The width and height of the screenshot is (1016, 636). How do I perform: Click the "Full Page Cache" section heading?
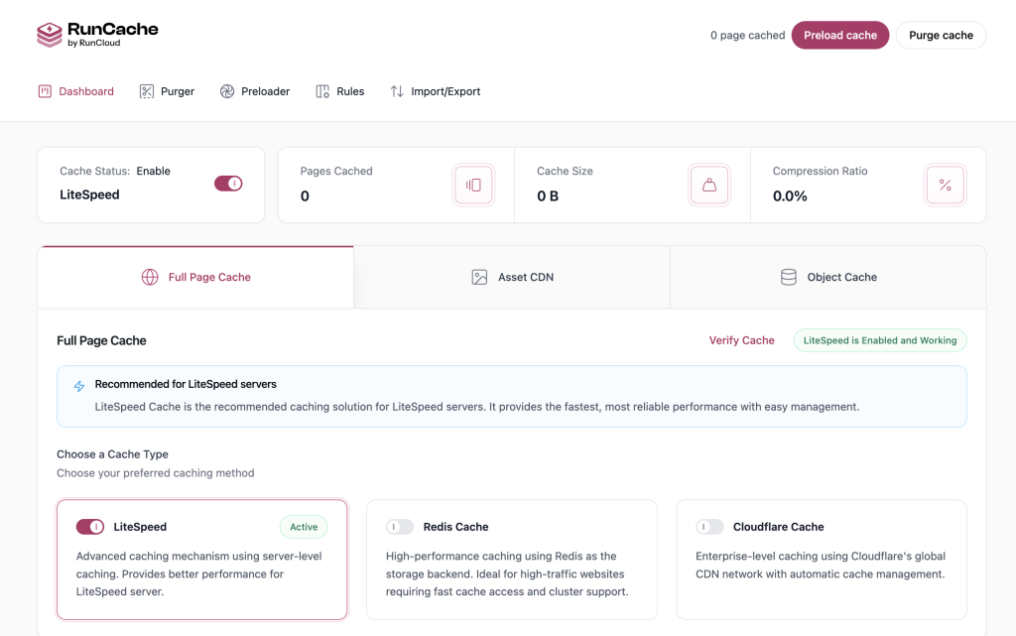[x=101, y=340]
